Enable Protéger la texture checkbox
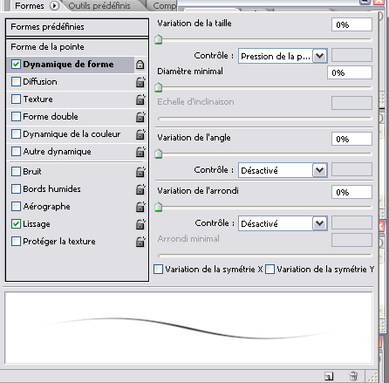Image resolution: width=389 pixels, height=383 pixels. (x=16, y=242)
